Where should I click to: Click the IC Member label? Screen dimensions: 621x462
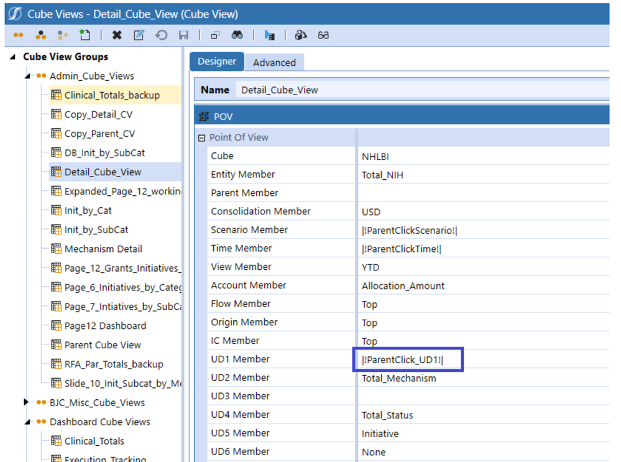pyautogui.click(x=235, y=341)
